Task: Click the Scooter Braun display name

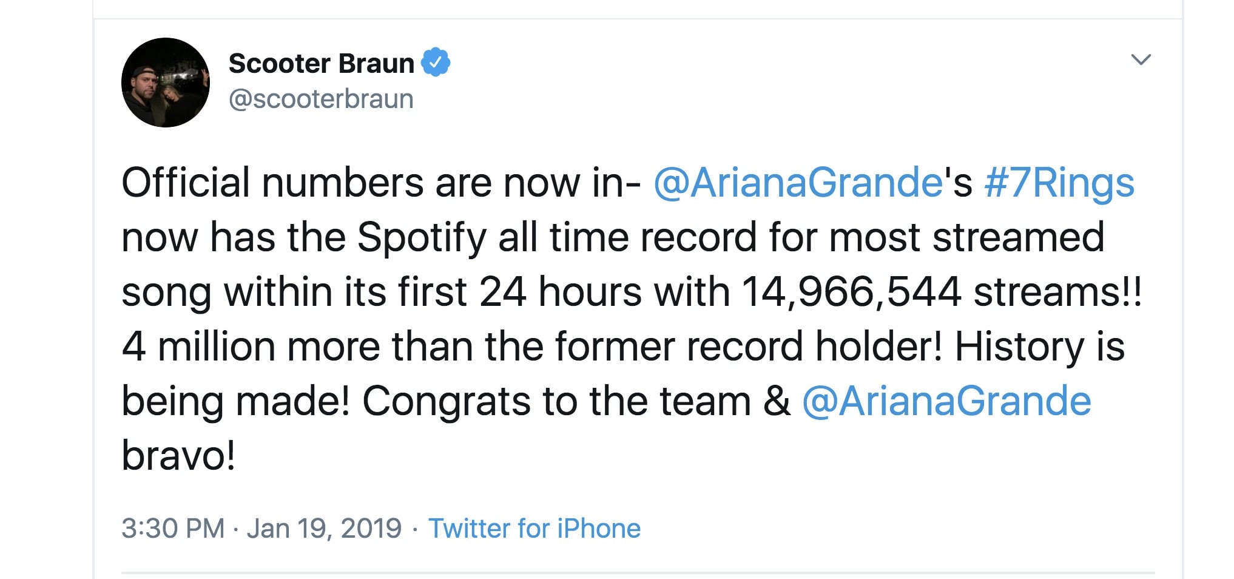Action: [x=321, y=63]
